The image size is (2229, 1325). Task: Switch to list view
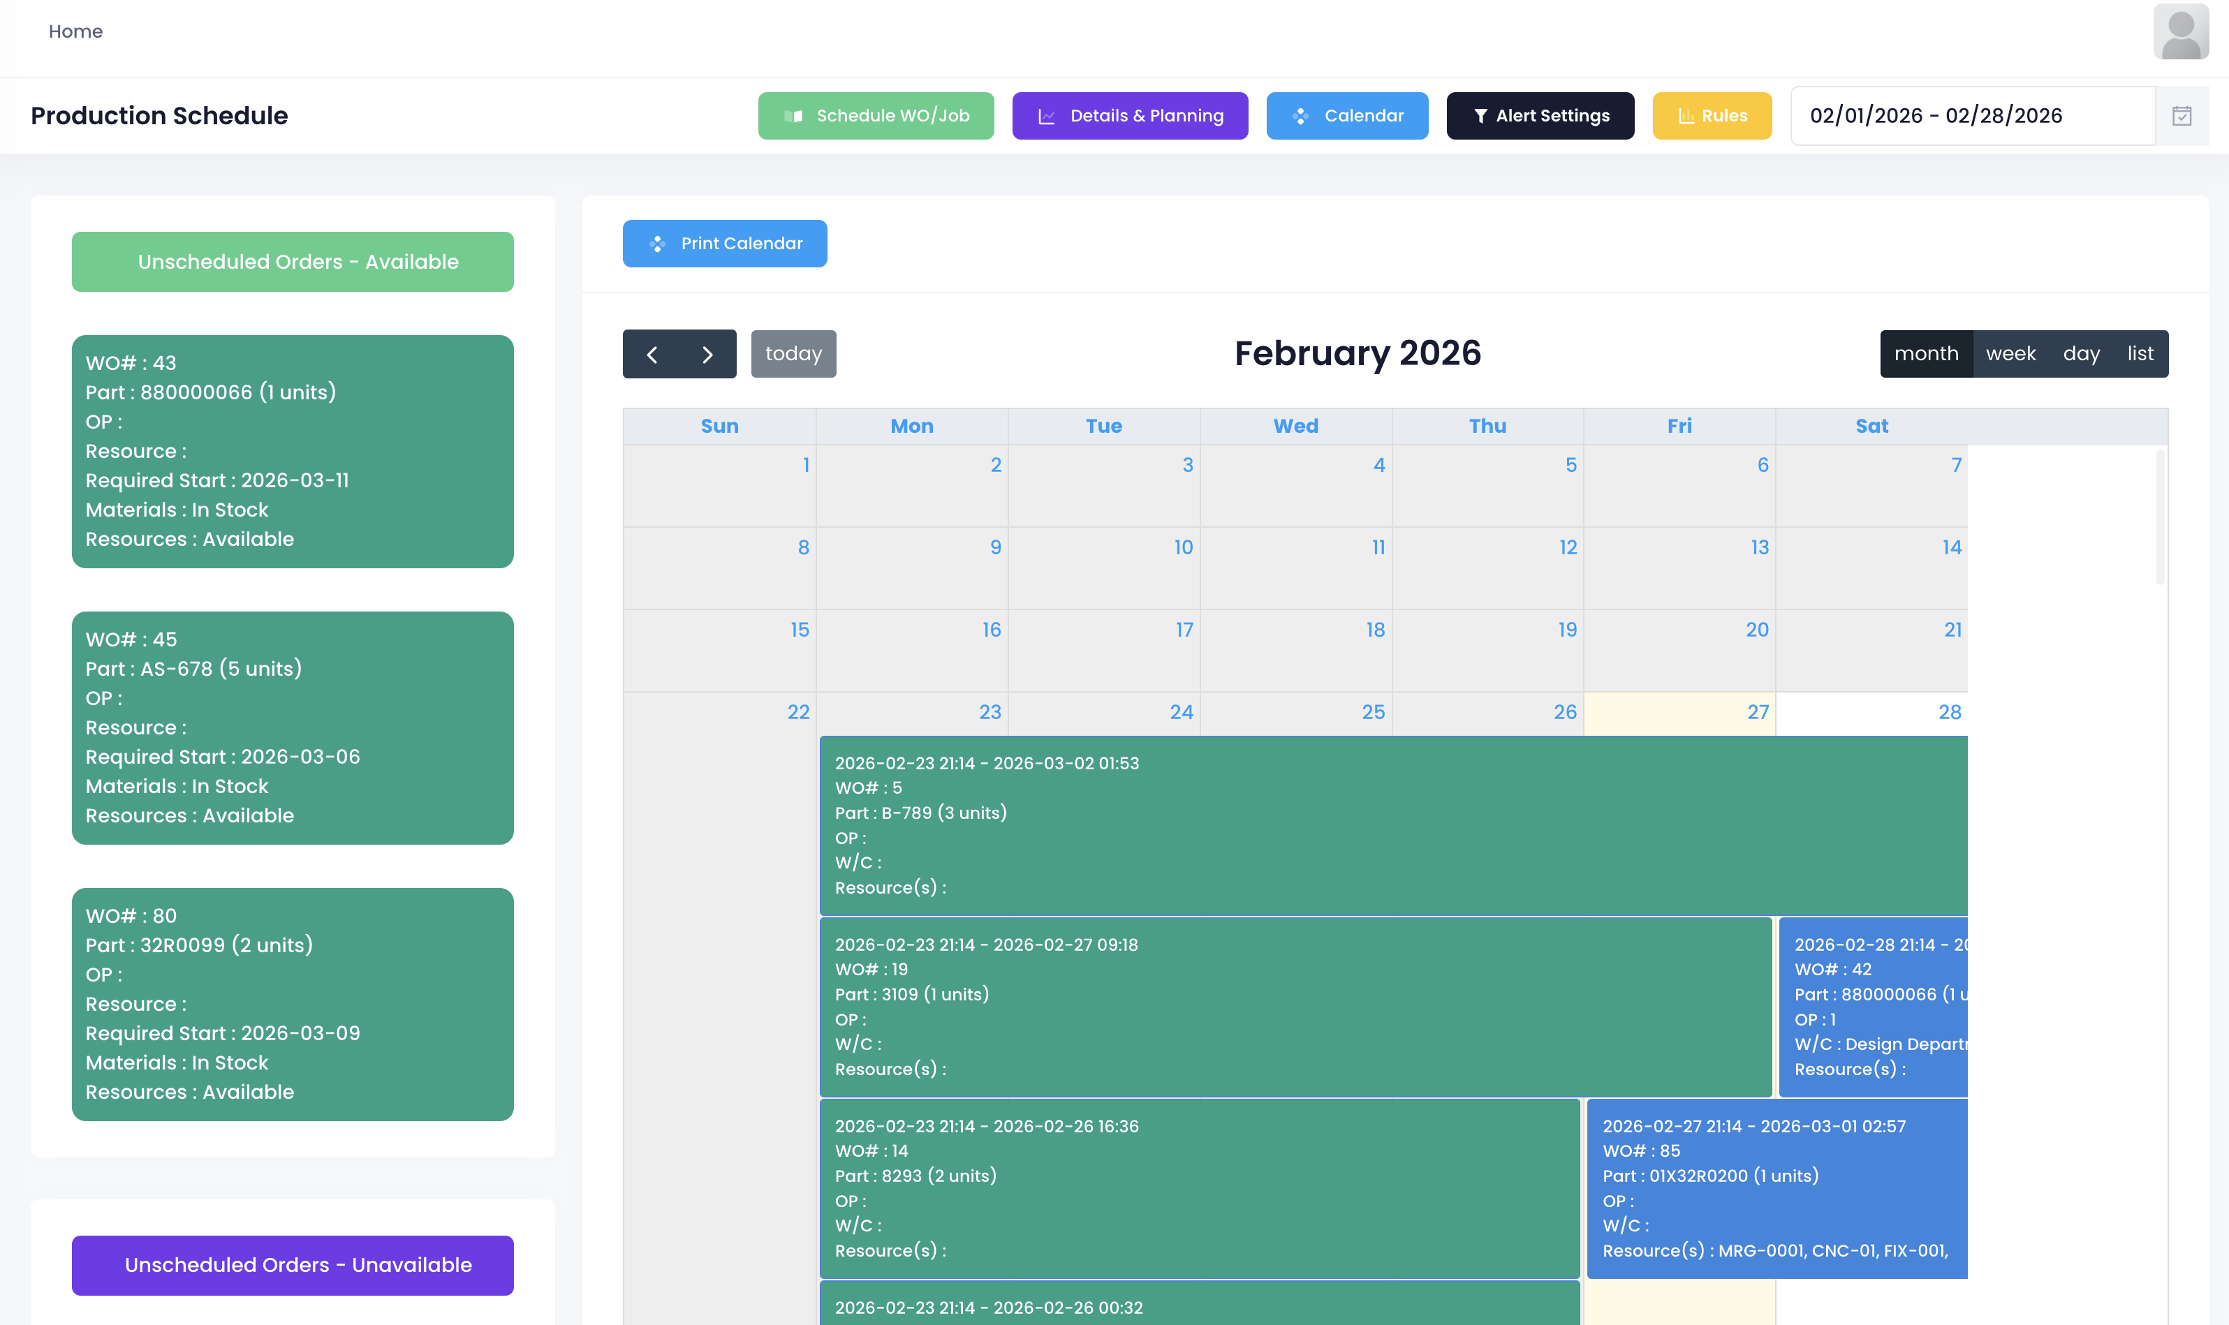coord(2139,355)
